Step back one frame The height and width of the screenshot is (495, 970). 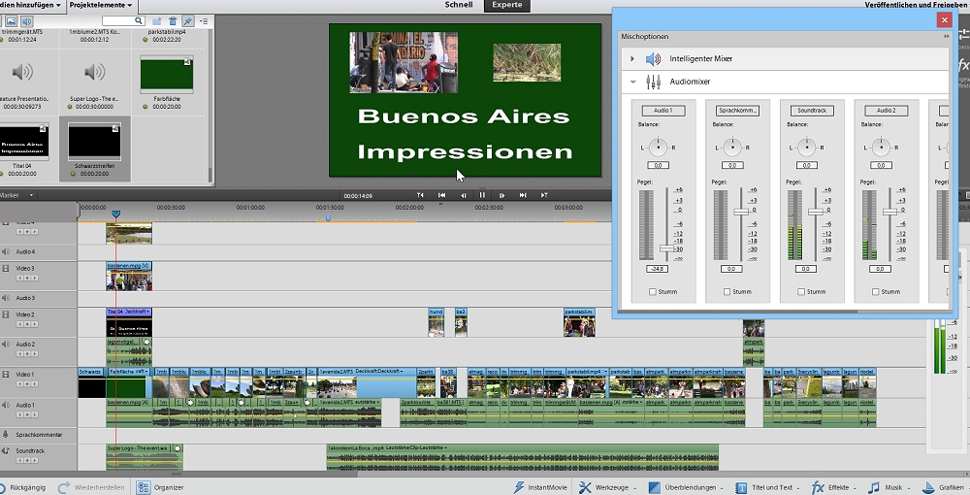click(463, 195)
